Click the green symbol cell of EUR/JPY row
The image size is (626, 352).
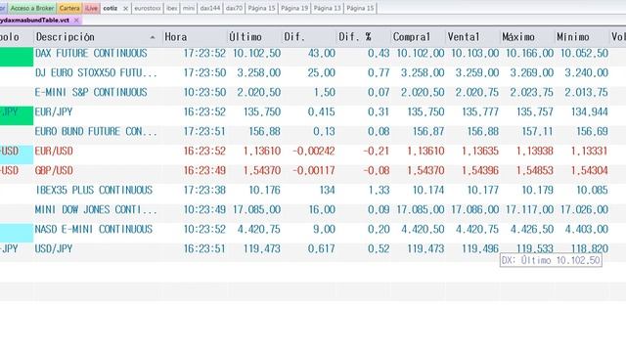click(x=17, y=115)
